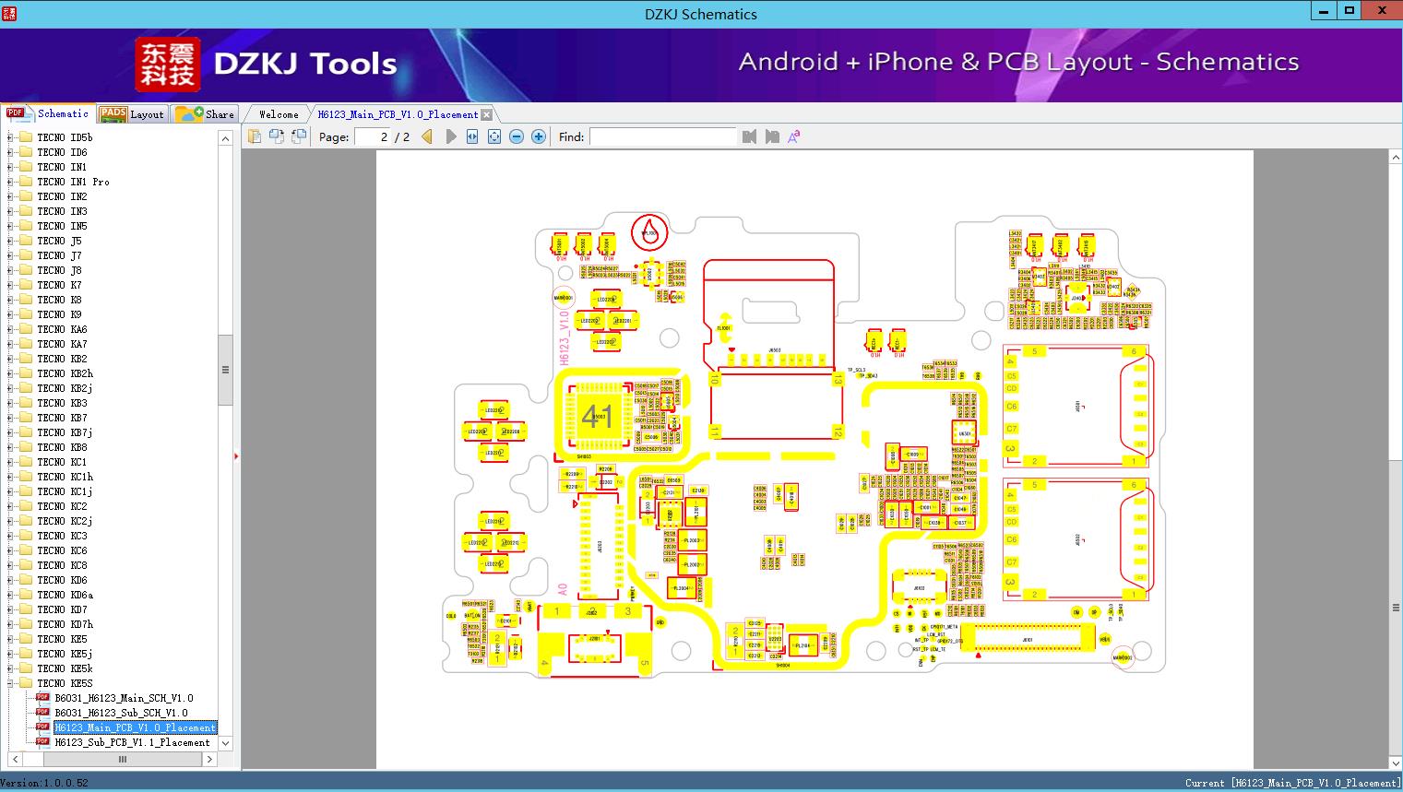Screen dimensions: 1403x792
Task: Click the folder icon of TECNO KE5S
Action: click(x=26, y=683)
